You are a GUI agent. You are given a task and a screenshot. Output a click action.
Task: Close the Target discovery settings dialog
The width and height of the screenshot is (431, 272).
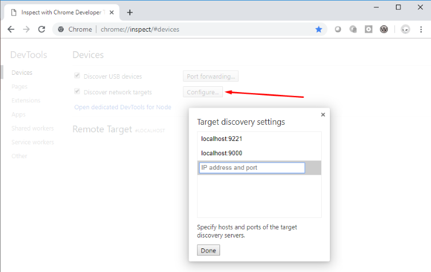pyautogui.click(x=323, y=114)
